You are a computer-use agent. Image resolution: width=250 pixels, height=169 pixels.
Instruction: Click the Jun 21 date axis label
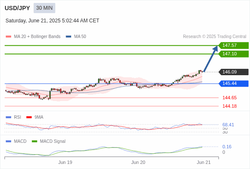coord(204,162)
